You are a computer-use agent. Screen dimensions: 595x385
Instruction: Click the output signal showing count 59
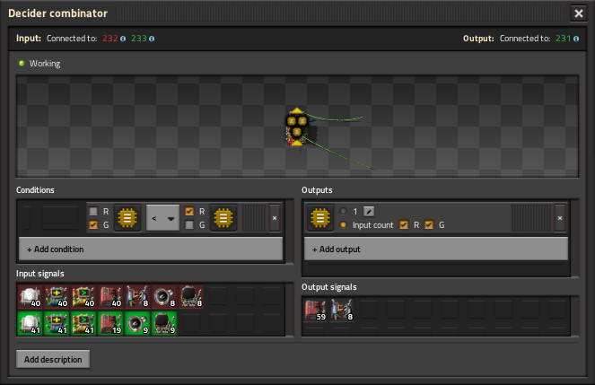(317, 311)
